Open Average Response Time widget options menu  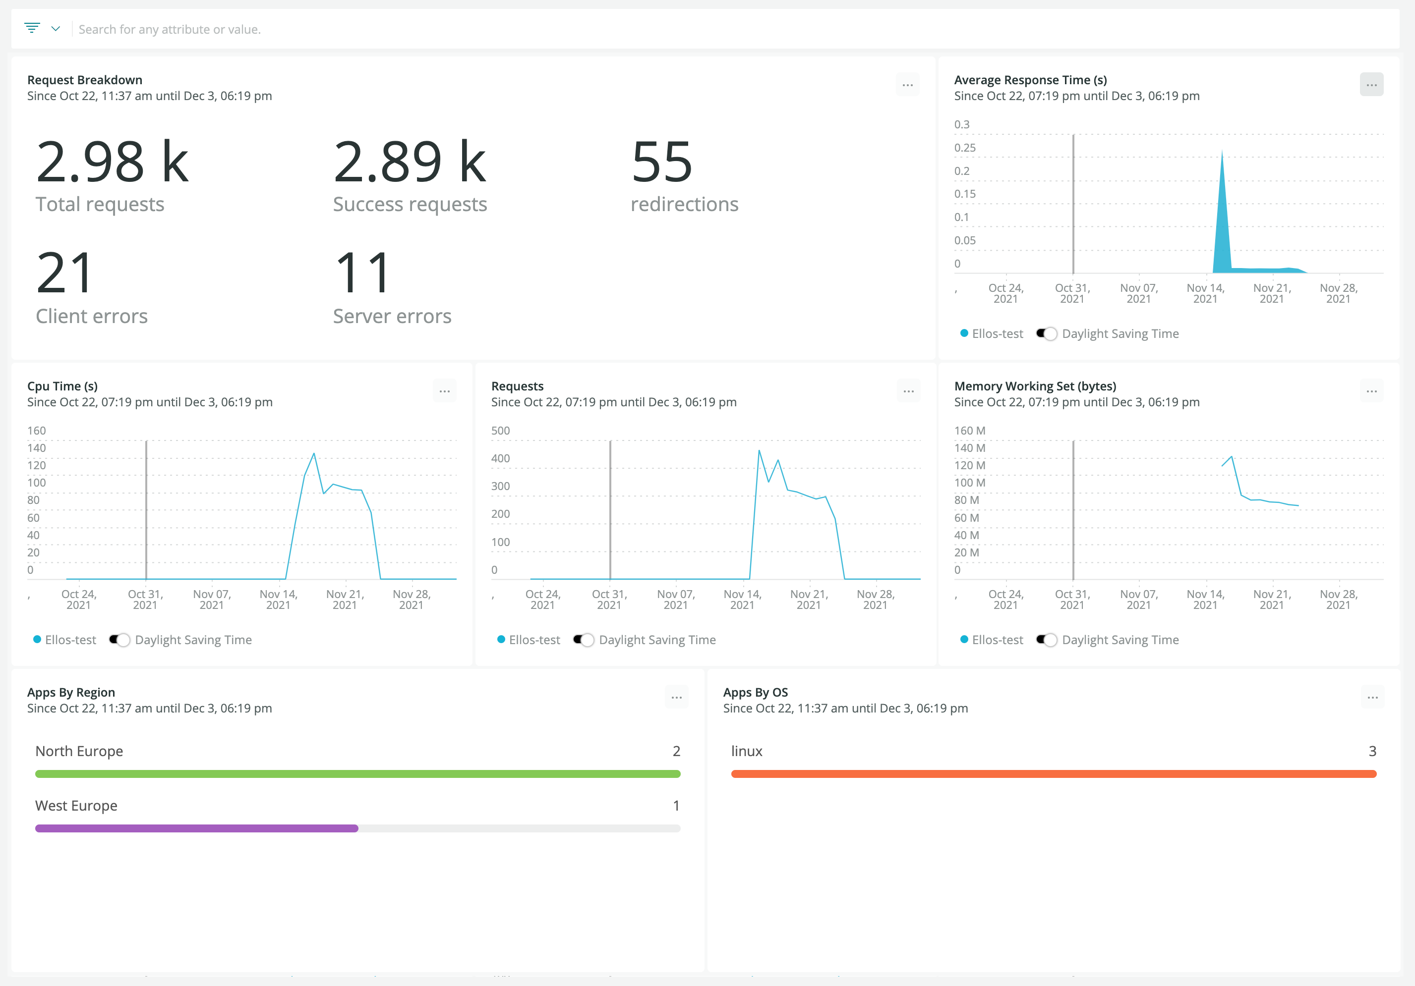1371,85
